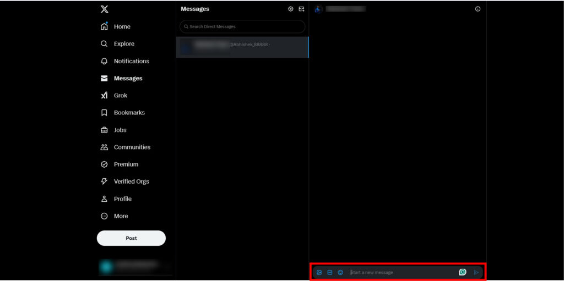Open the GIF picker icon
The image size is (564, 281).
click(330, 272)
